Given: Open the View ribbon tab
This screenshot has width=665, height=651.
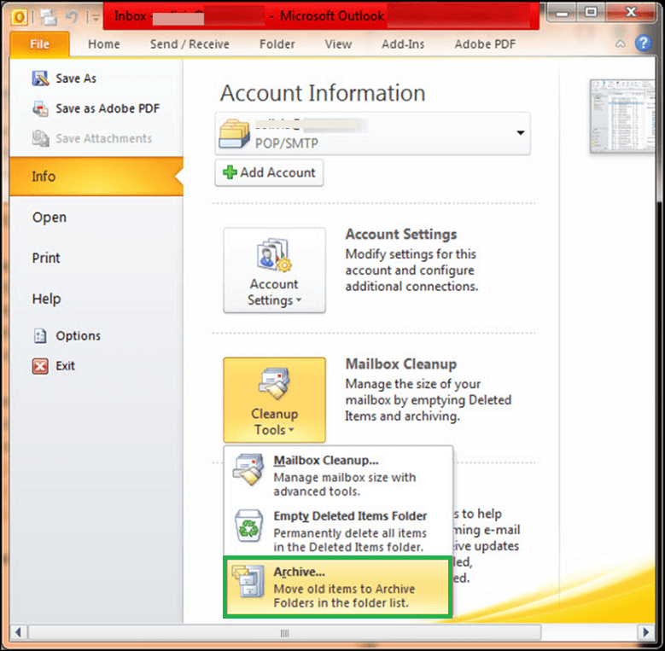Looking at the screenshot, I should (x=338, y=44).
